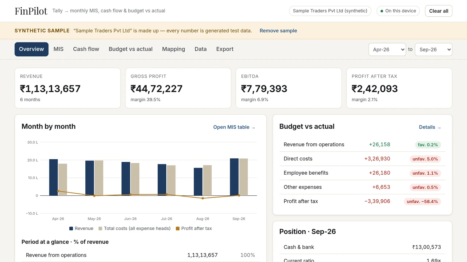Click Other expenses variance +6,653
This screenshot has width=467, height=262.
click(381, 187)
